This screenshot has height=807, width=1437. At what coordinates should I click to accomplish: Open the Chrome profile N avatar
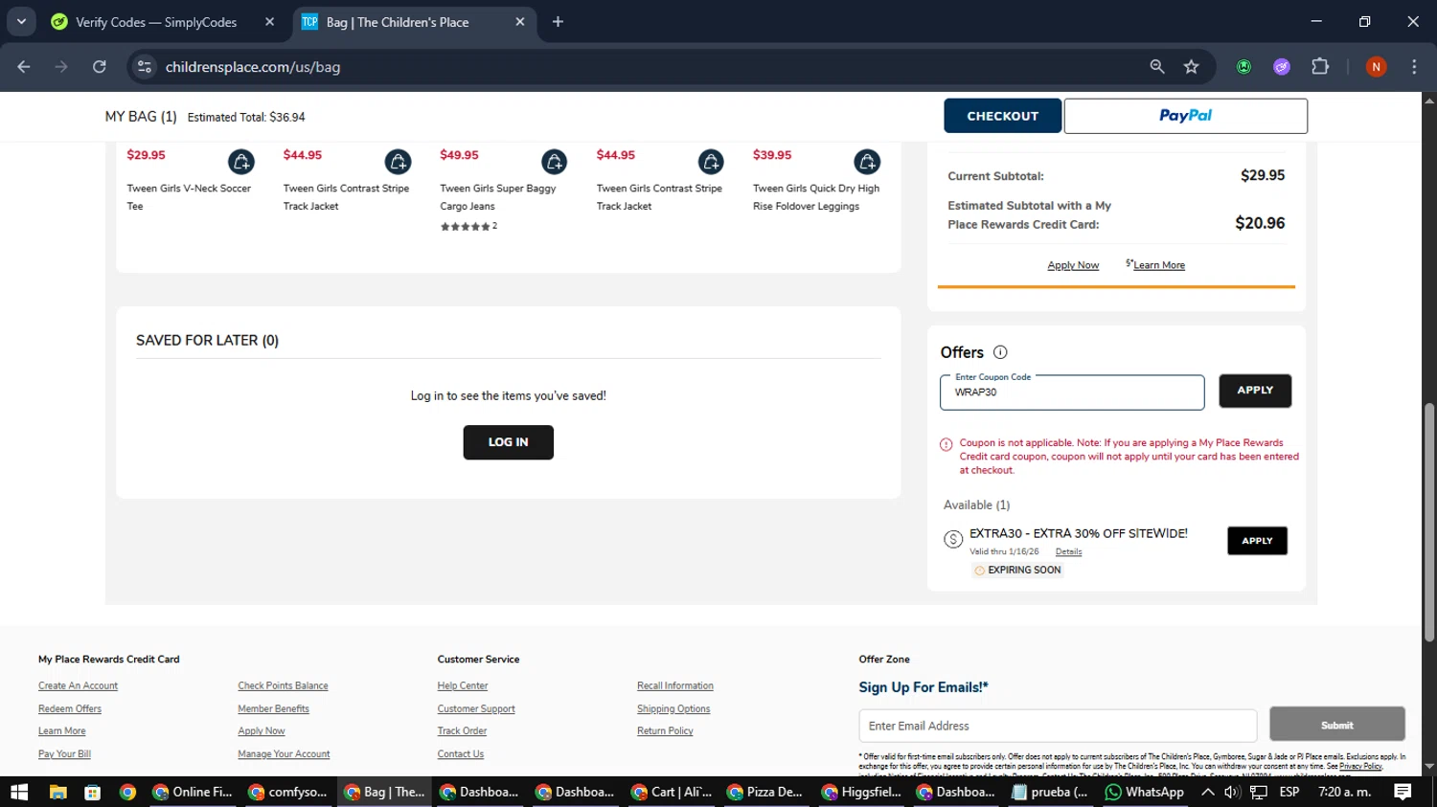coord(1376,66)
